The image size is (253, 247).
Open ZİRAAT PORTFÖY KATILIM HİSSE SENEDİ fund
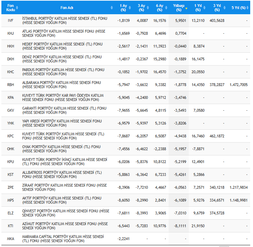65,187
